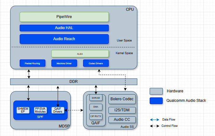Viewport: 215px width, 136px height.
Task: Select the Audio Reach block
Action: [x=64, y=39]
